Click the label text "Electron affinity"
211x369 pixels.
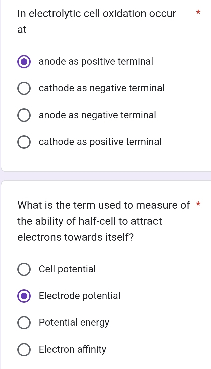(x=73, y=350)
